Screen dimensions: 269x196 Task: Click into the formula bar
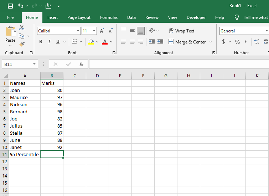[x=179, y=65]
